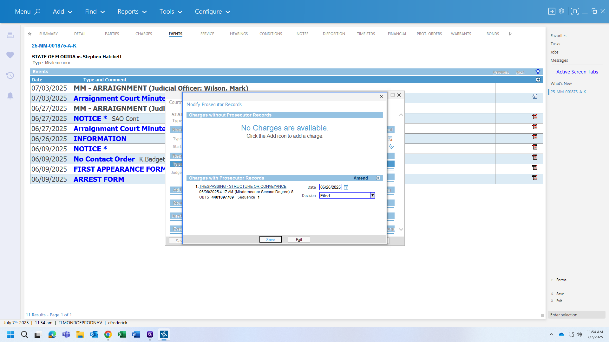Open Windows Start menu

pyautogui.click(x=10, y=334)
